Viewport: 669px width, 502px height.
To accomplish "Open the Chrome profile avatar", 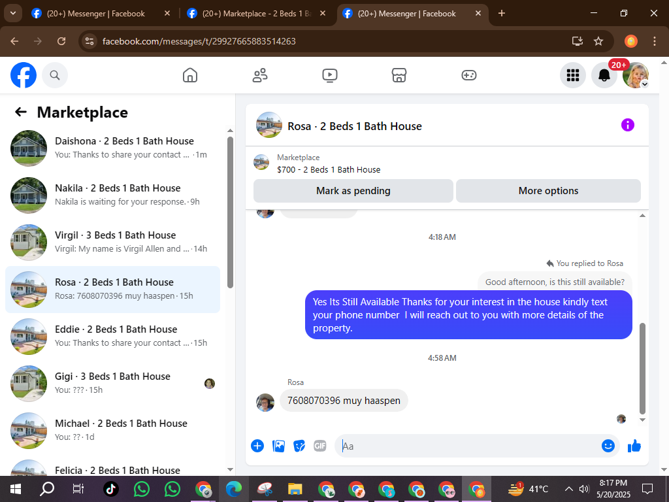I will pos(631,41).
